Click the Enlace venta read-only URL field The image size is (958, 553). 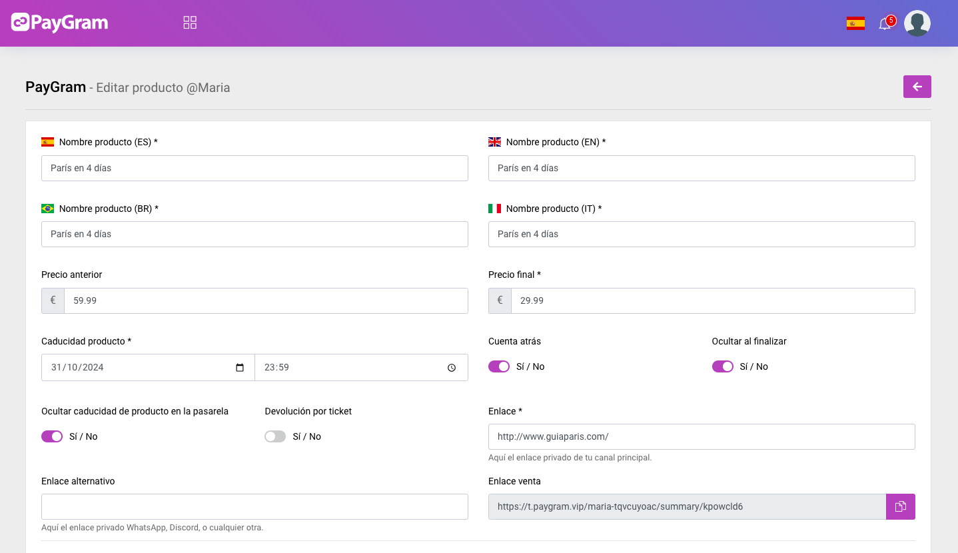(687, 506)
